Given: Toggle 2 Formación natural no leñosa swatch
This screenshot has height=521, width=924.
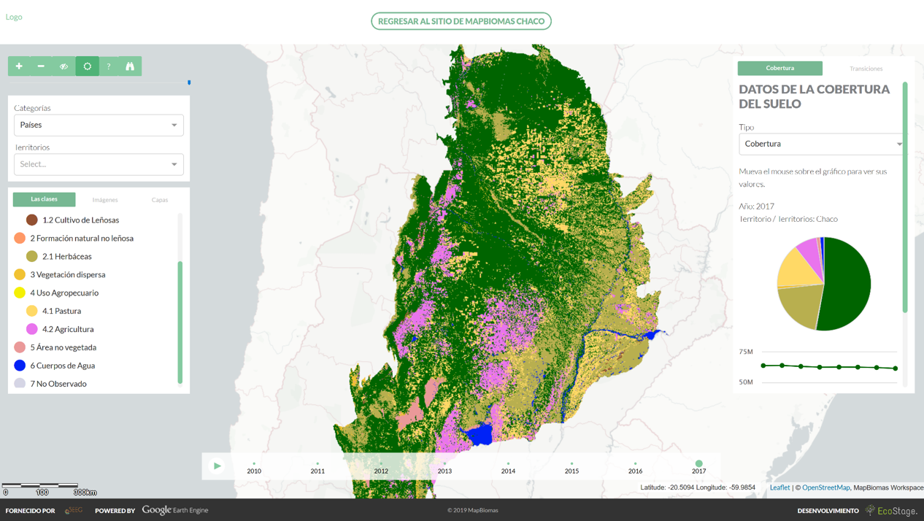Looking at the screenshot, I should pos(20,238).
